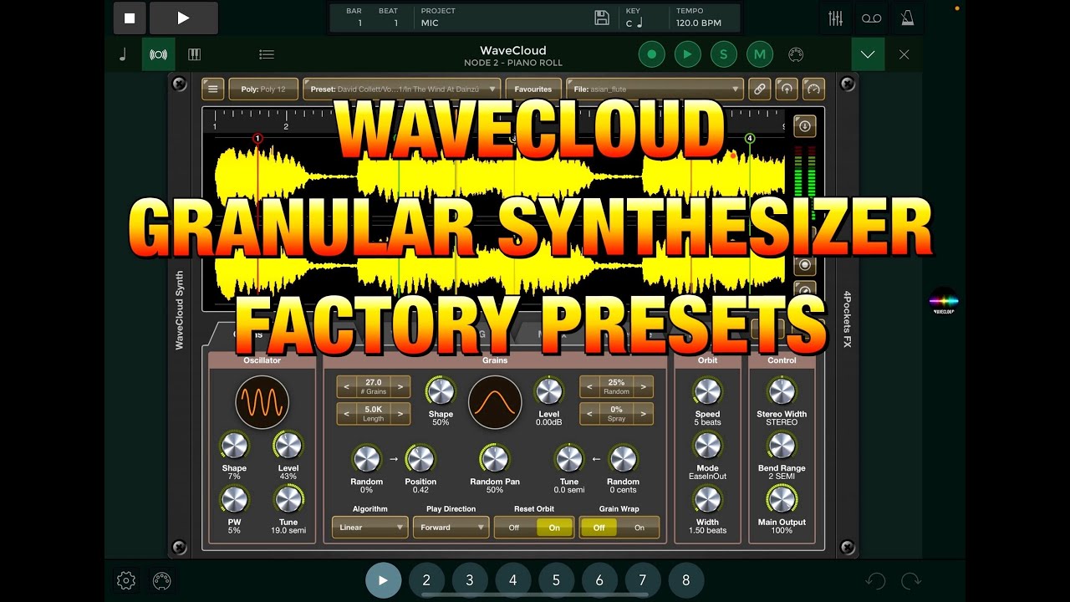Close the WaveCloud node panel with X

904,54
